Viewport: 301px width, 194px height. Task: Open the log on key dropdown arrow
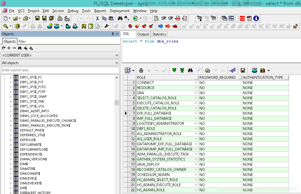pyautogui.click(x=11, y=26)
